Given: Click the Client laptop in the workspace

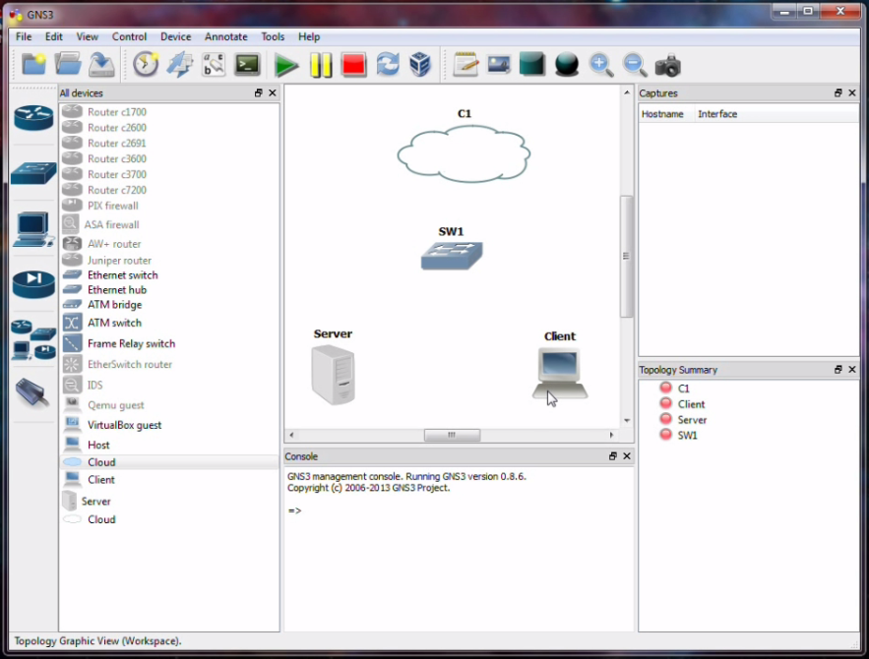Looking at the screenshot, I should click(560, 373).
